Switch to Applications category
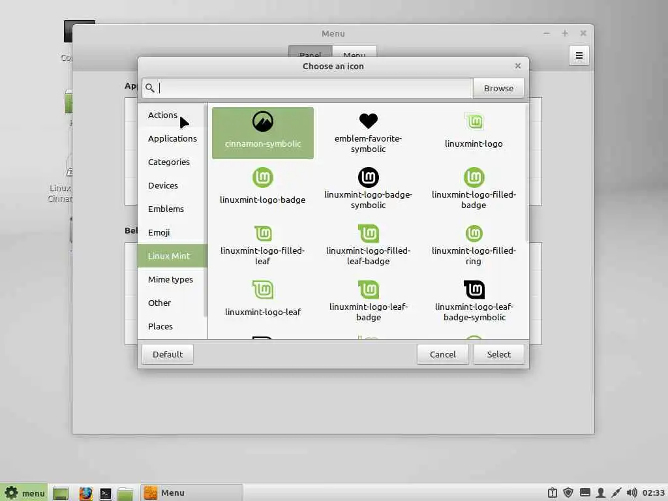The height and width of the screenshot is (501, 668). 172,138
